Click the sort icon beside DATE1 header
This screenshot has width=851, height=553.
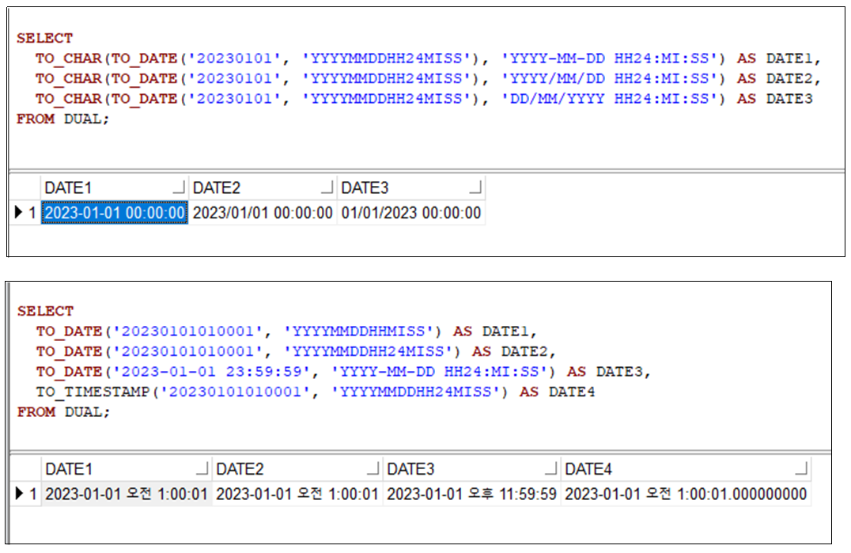click(x=180, y=187)
